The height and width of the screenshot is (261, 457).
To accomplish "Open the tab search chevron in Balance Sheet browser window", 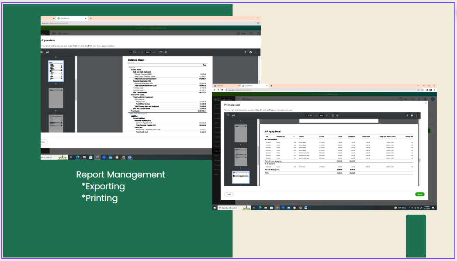I will [x=257, y=18].
